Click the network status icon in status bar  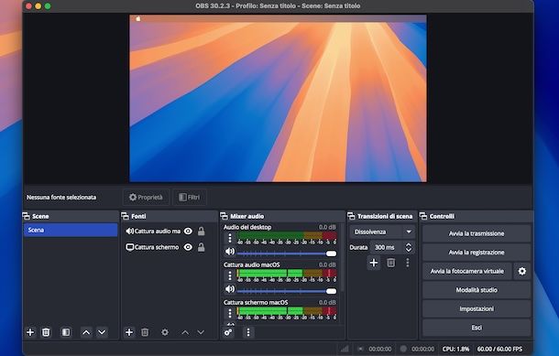pyautogui.click(x=345, y=349)
